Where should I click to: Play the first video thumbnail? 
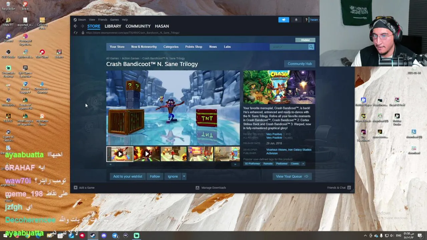coord(120,154)
